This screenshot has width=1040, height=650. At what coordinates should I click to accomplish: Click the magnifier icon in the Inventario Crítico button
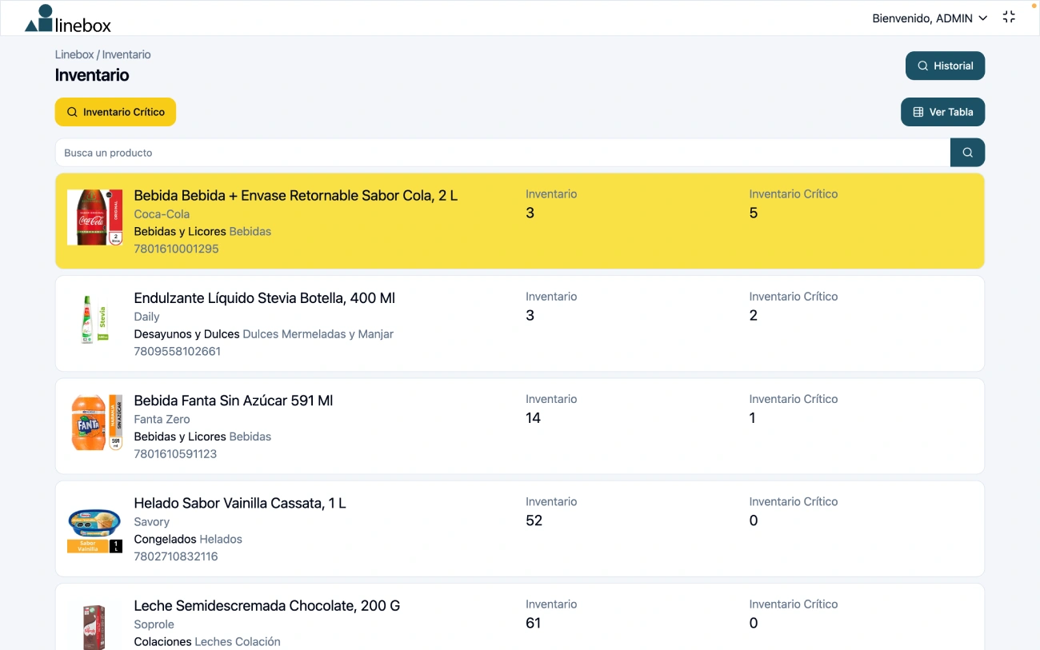pos(73,112)
